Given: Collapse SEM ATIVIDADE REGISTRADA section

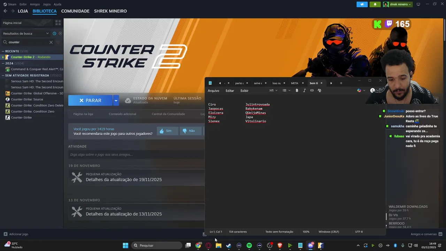Looking at the screenshot, I should 3,75.
